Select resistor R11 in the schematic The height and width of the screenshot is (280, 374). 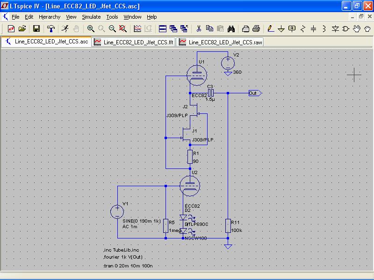(228, 226)
